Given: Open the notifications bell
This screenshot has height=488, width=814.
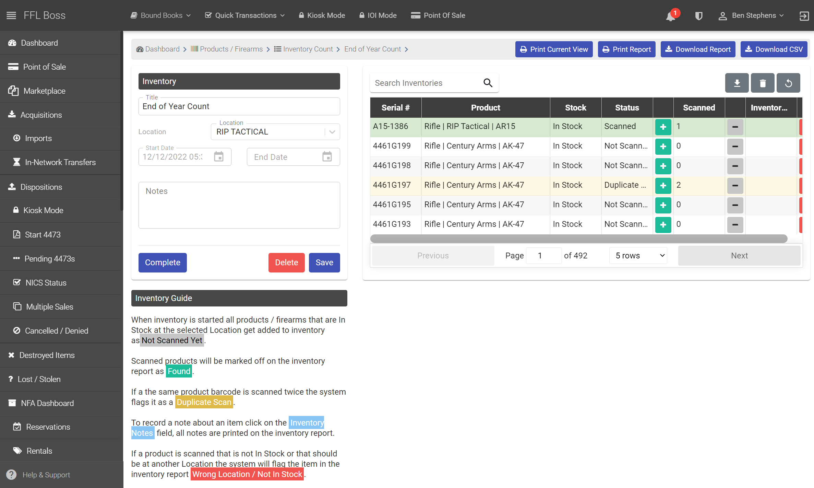Looking at the screenshot, I should point(670,16).
